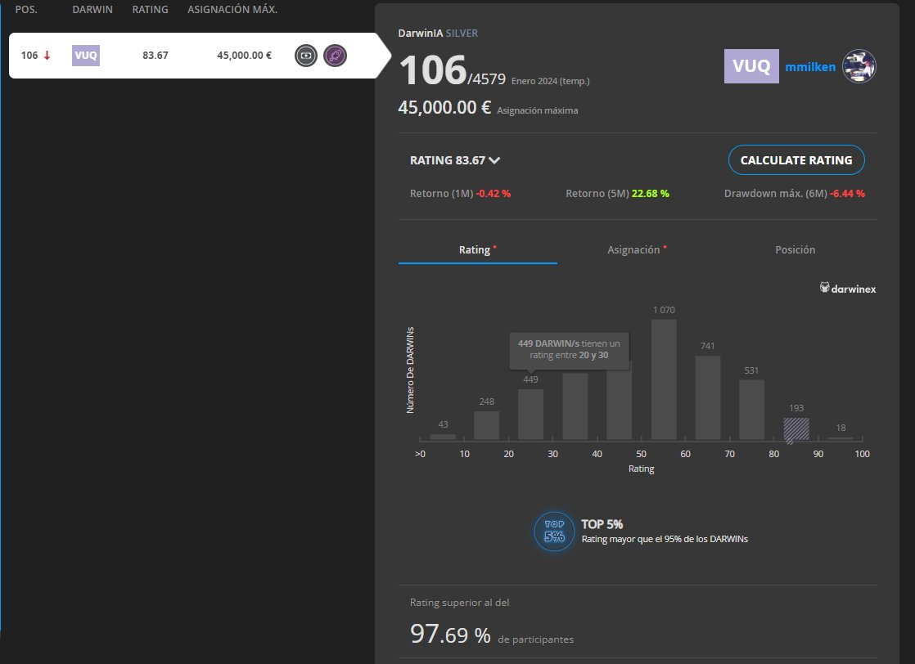Viewport: 915px width, 664px height.
Task: Click the Enero 2024 (temp.) label
Action: coord(550,81)
